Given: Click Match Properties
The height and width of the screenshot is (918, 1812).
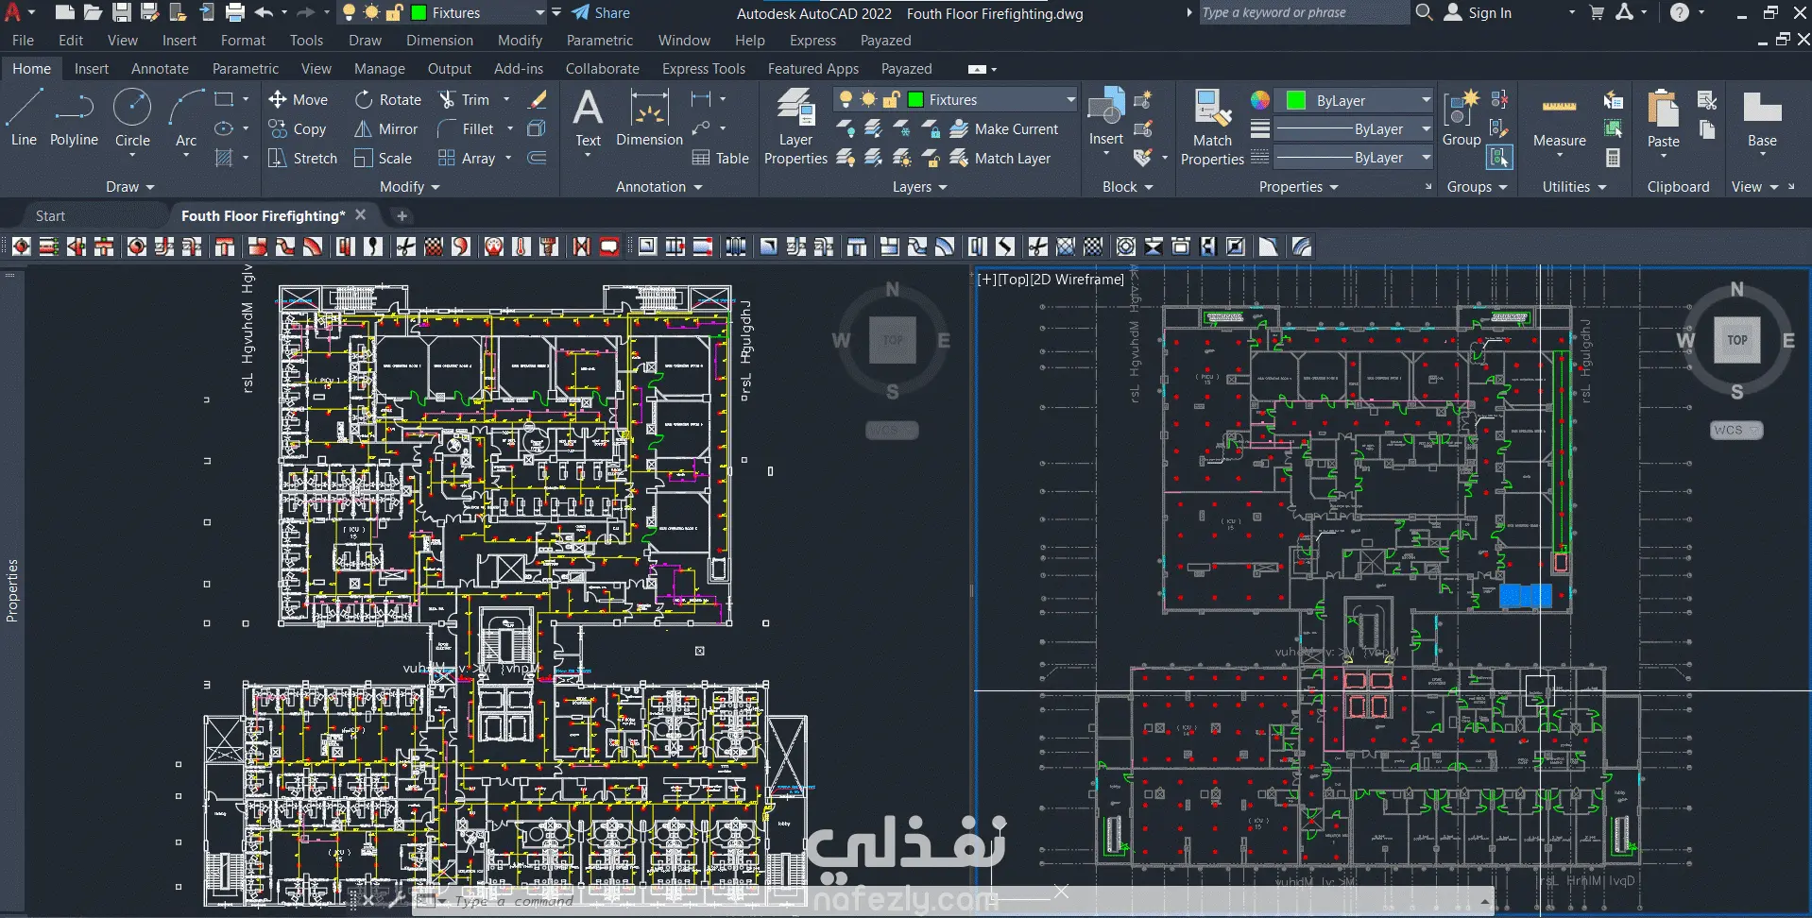Looking at the screenshot, I should [x=1212, y=127].
